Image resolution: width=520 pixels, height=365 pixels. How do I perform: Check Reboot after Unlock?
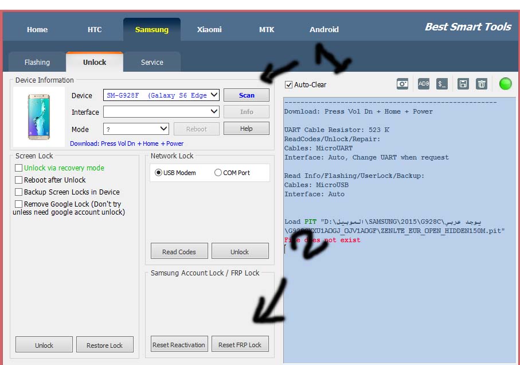pyautogui.click(x=18, y=180)
